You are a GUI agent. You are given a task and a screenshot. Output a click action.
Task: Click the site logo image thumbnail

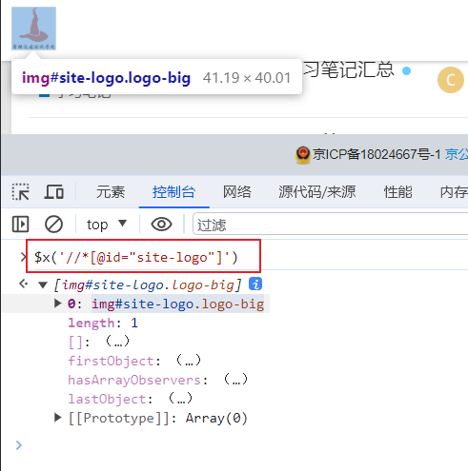tap(33, 29)
